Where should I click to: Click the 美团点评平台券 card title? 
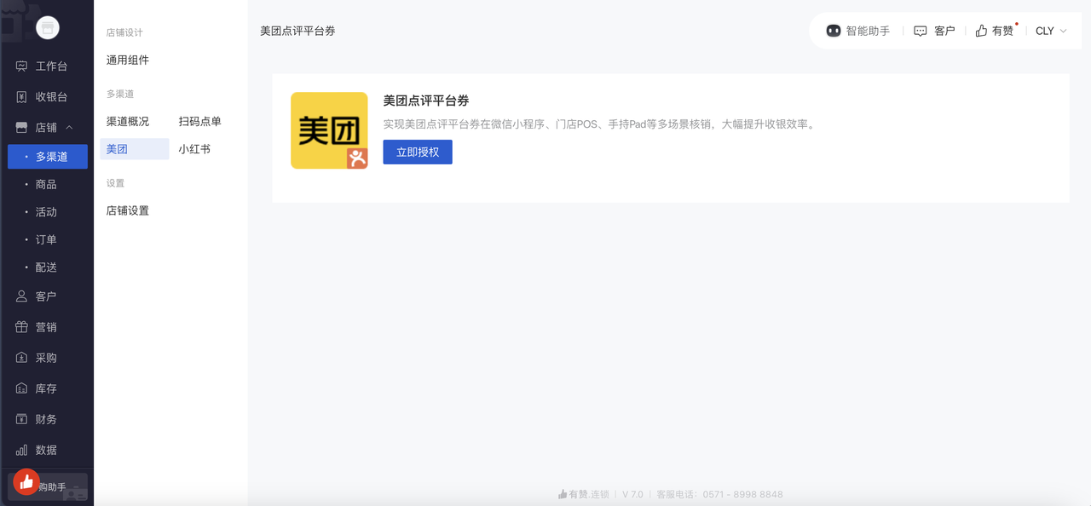point(426,101)
